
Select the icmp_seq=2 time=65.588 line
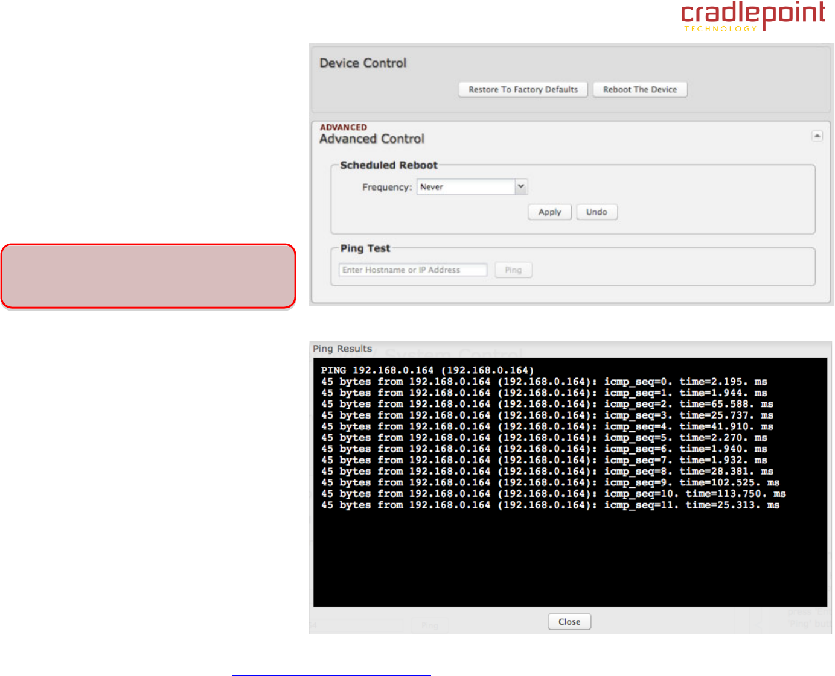[547, 404]
